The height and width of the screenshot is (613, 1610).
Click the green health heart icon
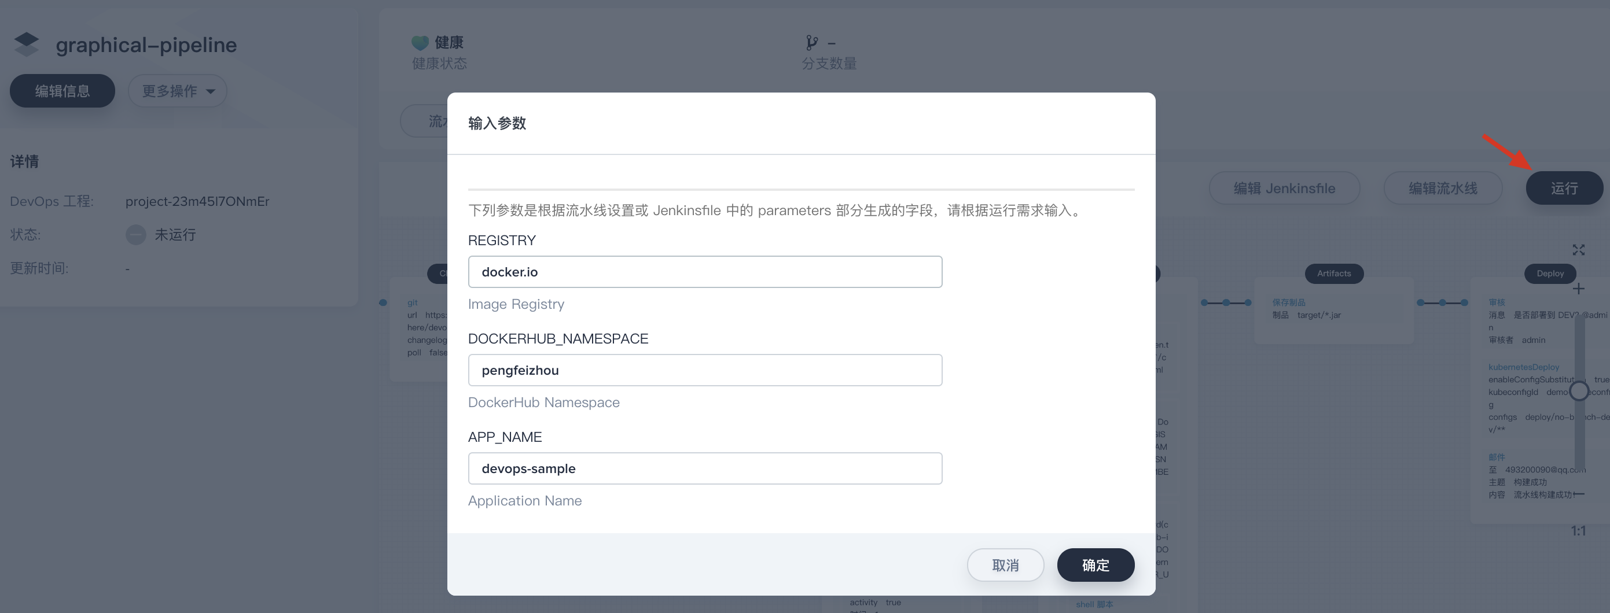420,42
